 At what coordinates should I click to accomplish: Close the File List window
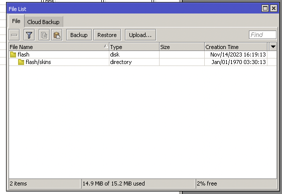pos(274,8)
